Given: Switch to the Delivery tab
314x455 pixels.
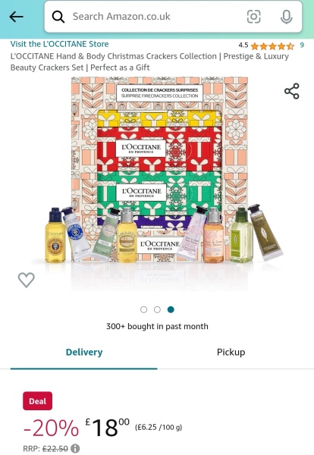Looking at the screenshot, I should 84,352.
